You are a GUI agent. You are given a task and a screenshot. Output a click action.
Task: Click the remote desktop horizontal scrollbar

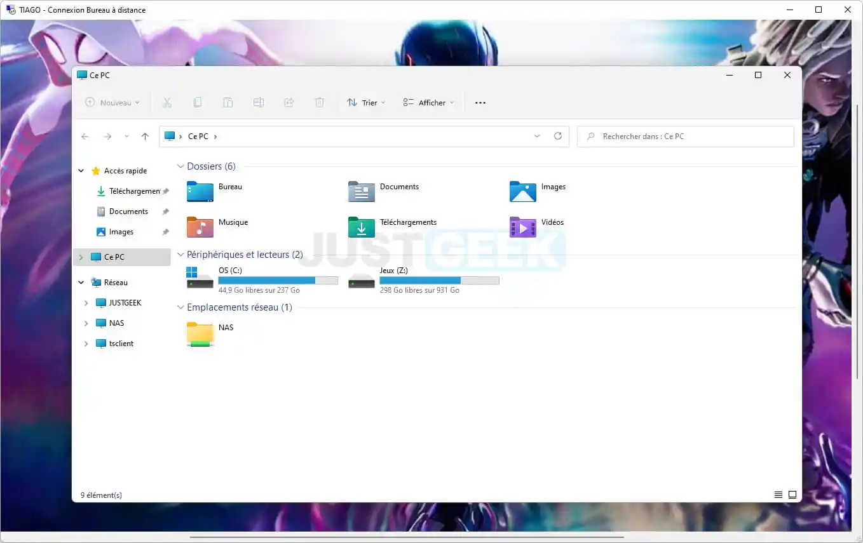point(407,537)
